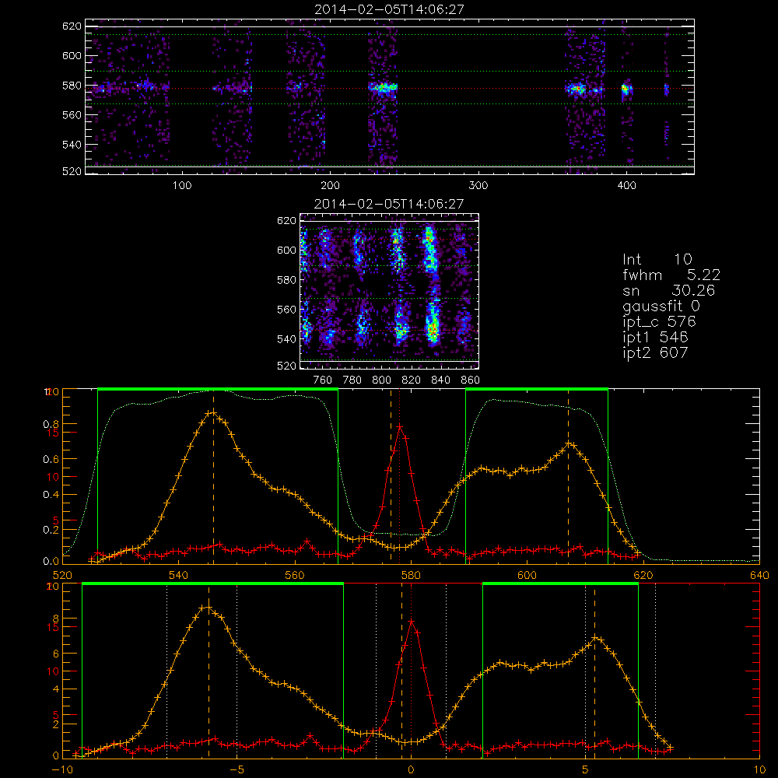Image resolution: width=778 pixels, height=778 pixels.
Task: Click x-axis label 200 under top spectrogram
Action: [x=330, y=186]
